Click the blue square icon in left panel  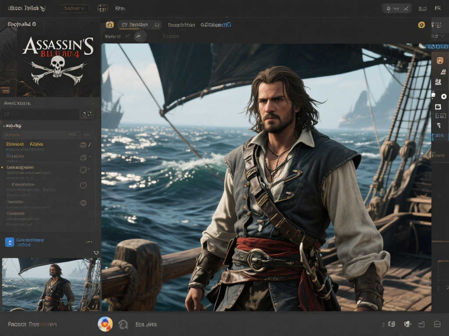pyautogui.click(x=9, y=242)
